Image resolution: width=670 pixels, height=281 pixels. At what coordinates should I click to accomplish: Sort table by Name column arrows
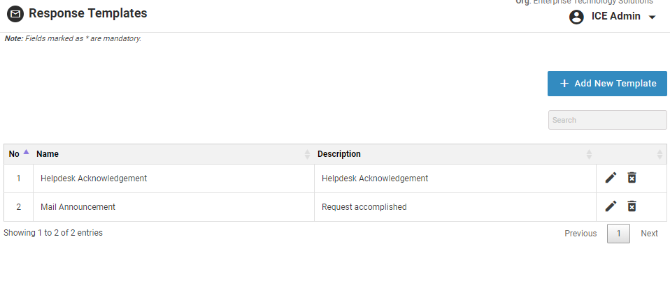click(307, 154)
